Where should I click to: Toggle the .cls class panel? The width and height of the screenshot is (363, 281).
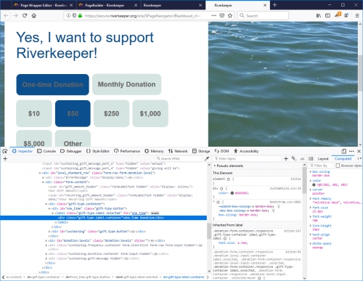pyautogui.click(x=302, y=159)
